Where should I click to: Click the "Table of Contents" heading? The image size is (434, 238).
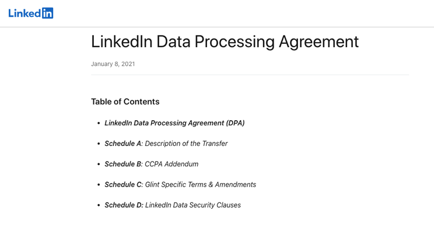pos(125,101)
